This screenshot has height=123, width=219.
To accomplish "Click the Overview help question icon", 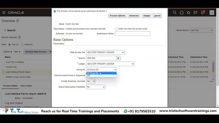I will [17, 21].
